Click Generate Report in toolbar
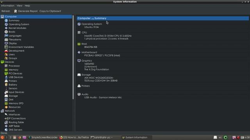The image size is (250, 140). point(26,11)
